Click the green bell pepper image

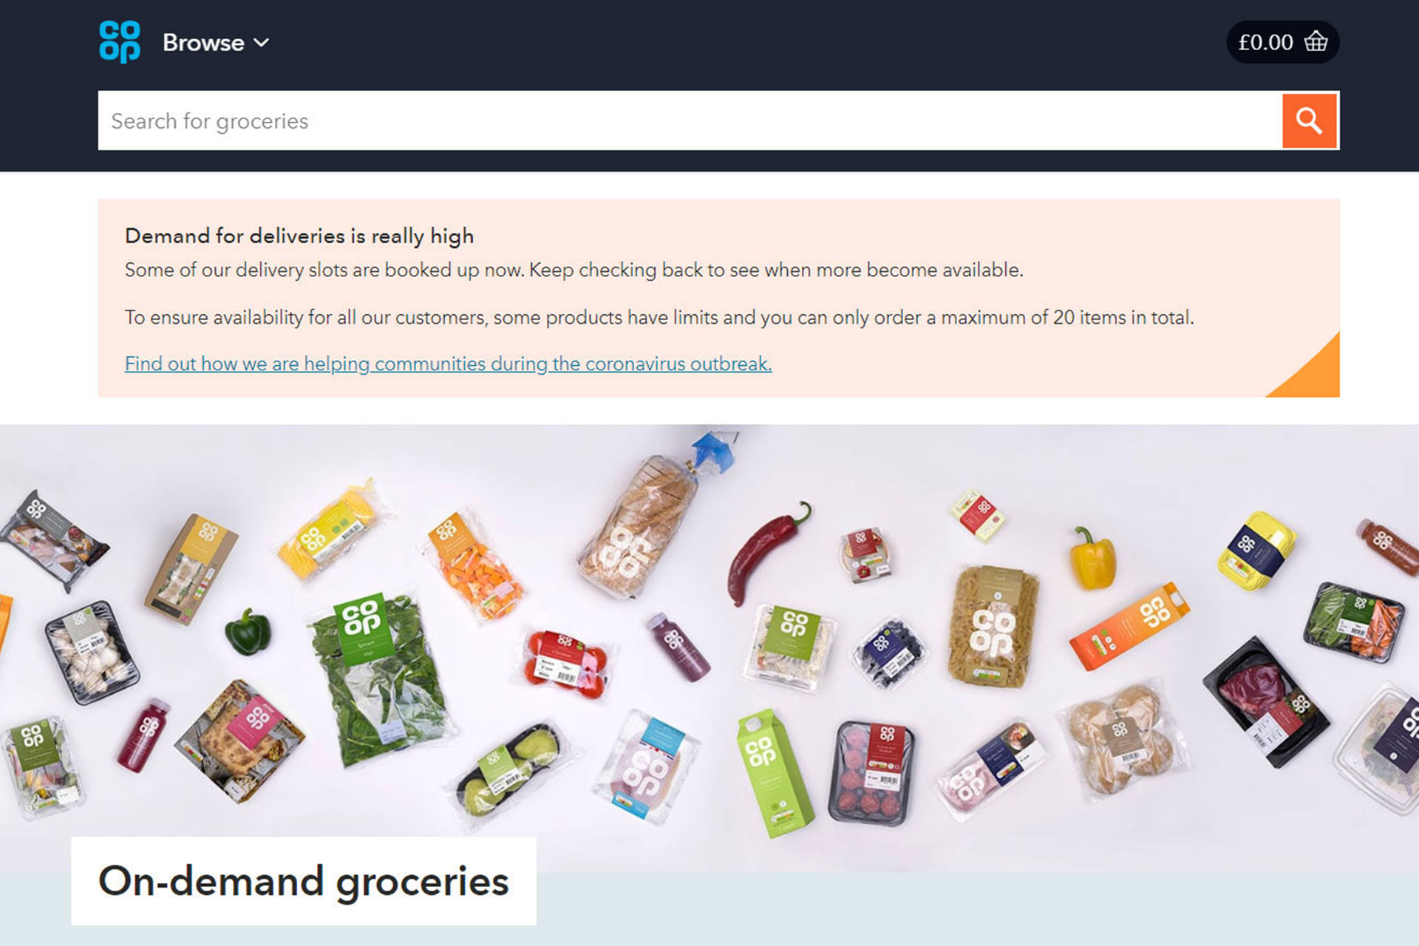pos(248,632)
